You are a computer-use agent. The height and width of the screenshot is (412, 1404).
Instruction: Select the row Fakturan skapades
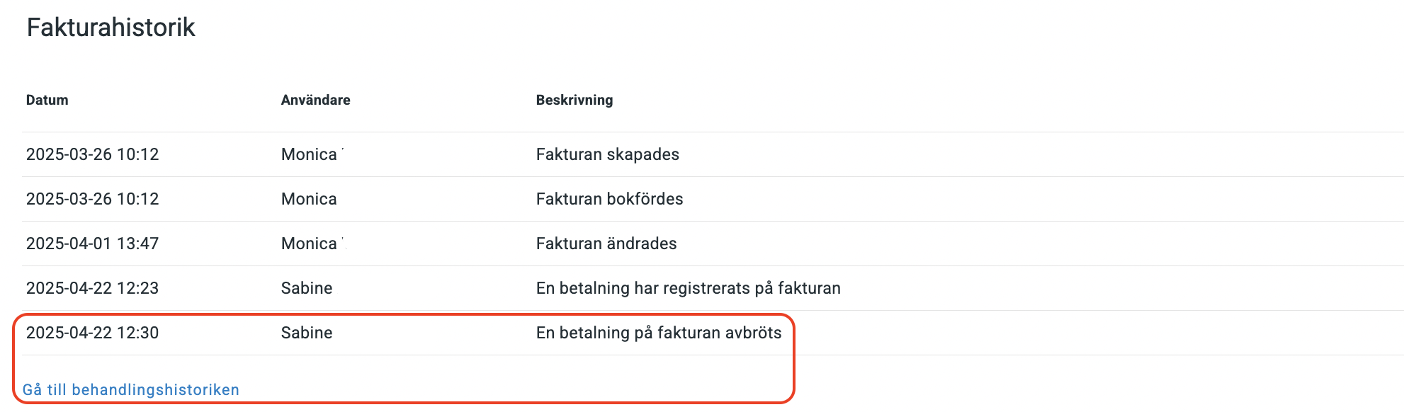[x=425, y=154]
